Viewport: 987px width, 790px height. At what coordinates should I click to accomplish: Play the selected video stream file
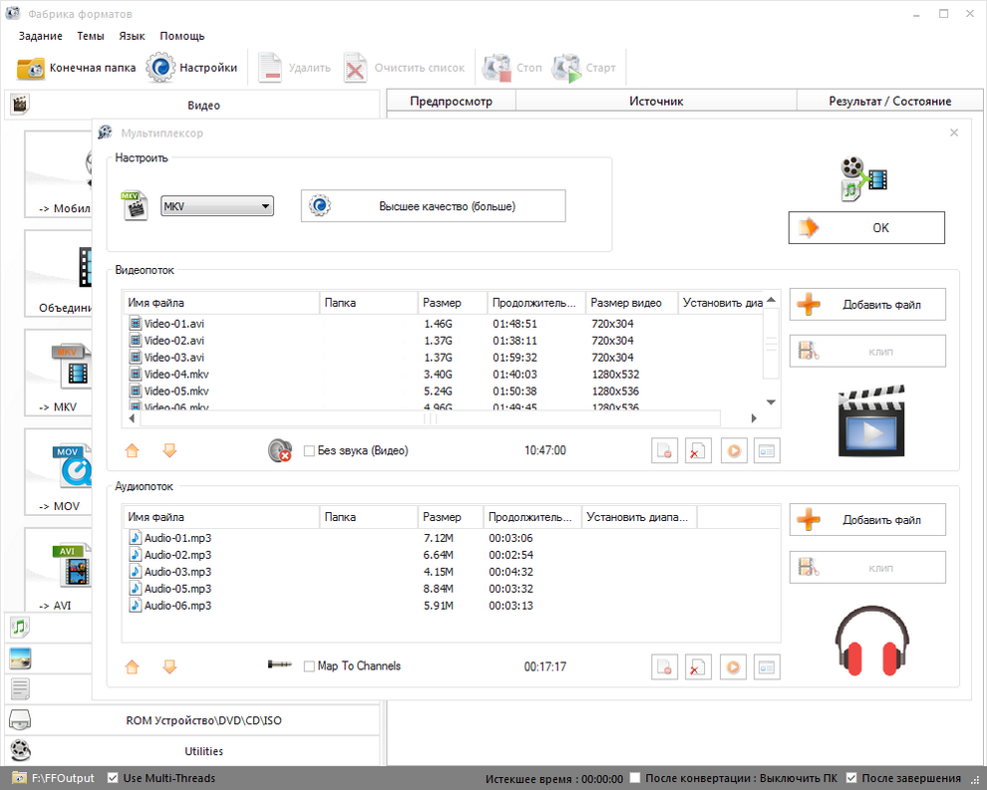pyautogui.click(x=733, y=450)
